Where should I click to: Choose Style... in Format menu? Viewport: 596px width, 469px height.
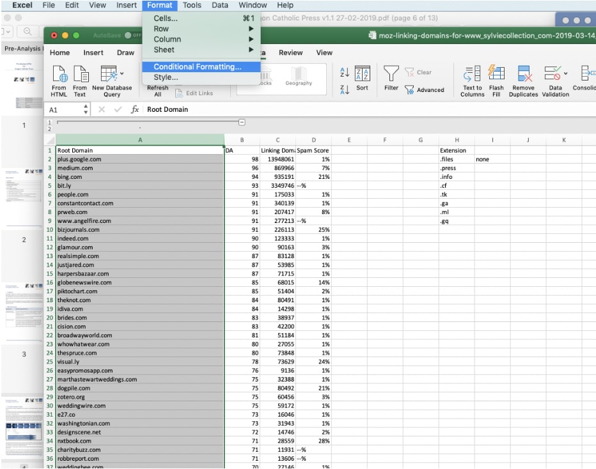[201, 77]
